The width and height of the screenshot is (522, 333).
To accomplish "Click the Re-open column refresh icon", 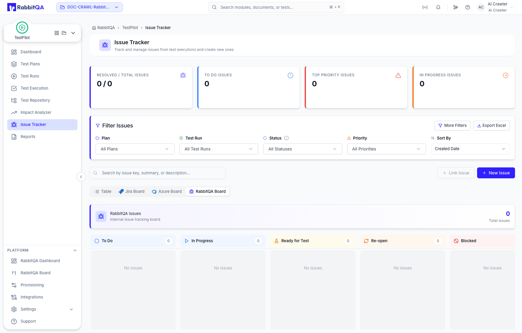I will point(366,241).
